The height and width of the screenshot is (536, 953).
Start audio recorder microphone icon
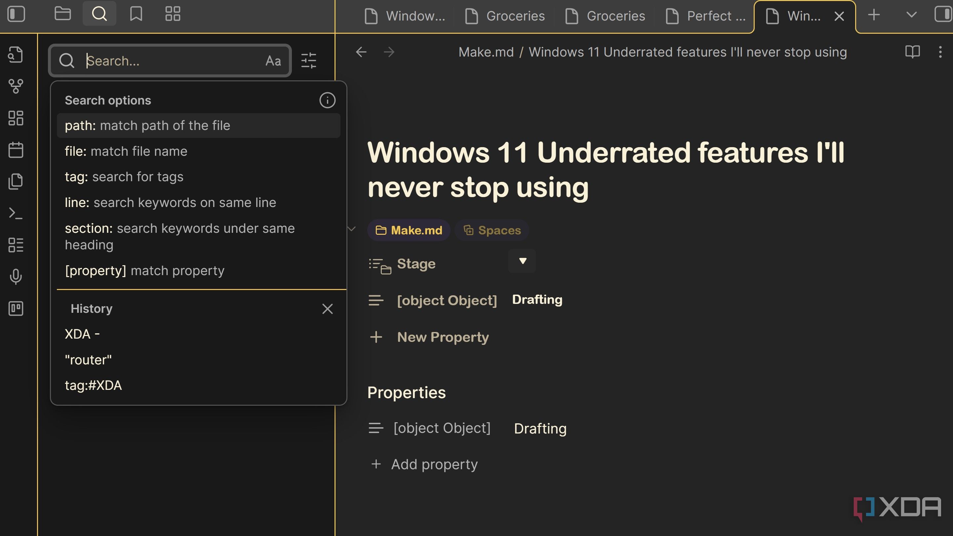coord(16,276)
